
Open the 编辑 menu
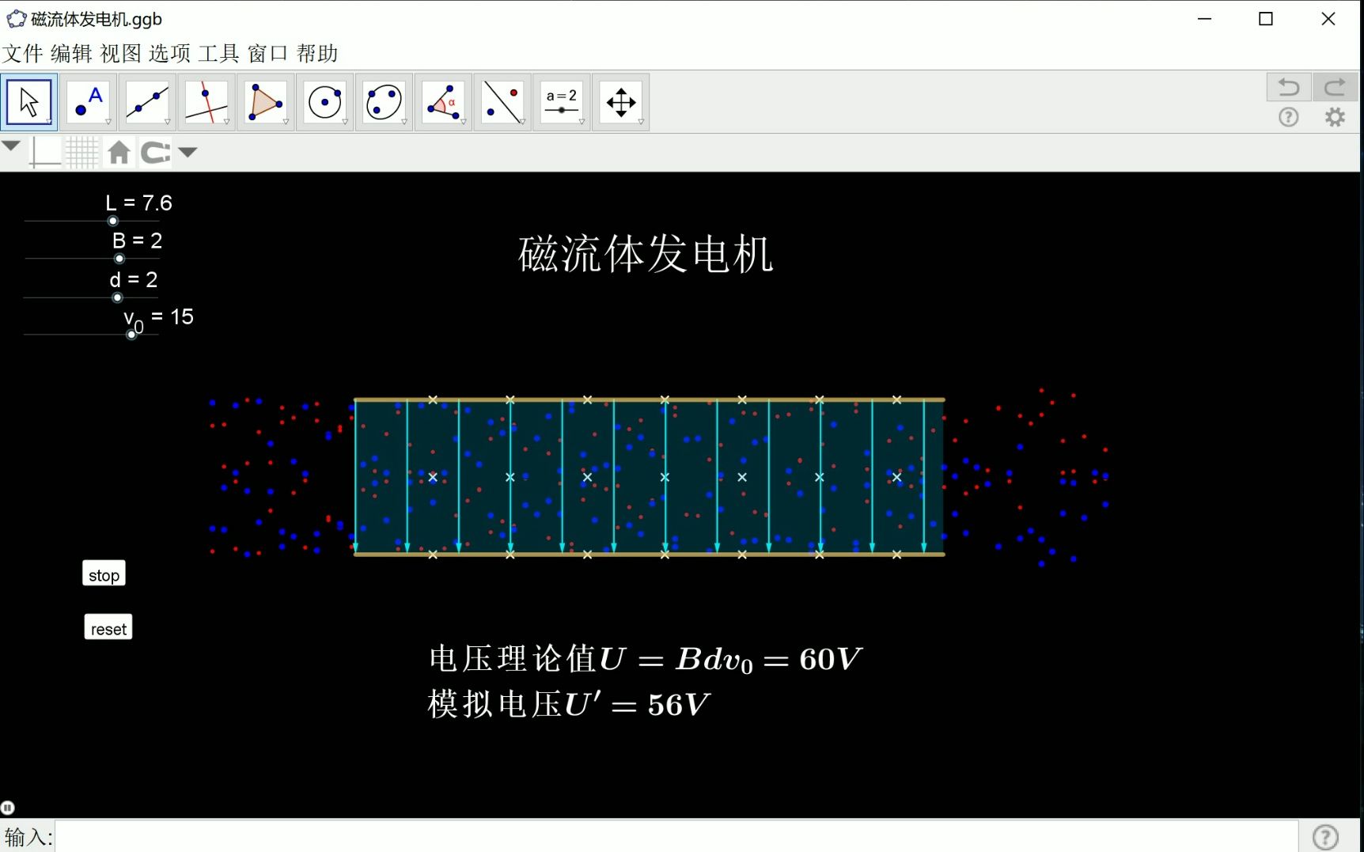[71, 53]
